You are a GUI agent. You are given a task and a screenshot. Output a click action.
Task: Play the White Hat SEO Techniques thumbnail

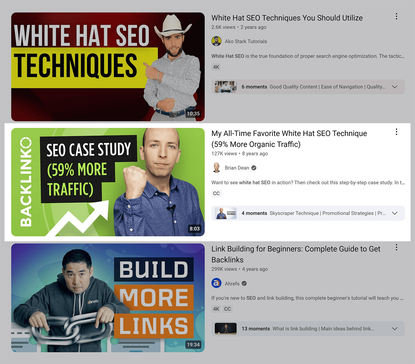pos(108,67)
